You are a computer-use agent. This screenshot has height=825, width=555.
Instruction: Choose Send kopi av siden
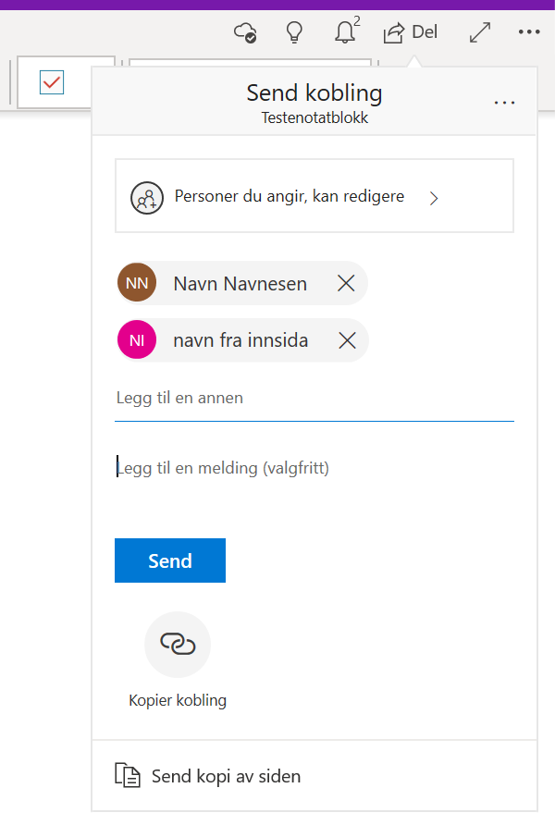point(314,776)
